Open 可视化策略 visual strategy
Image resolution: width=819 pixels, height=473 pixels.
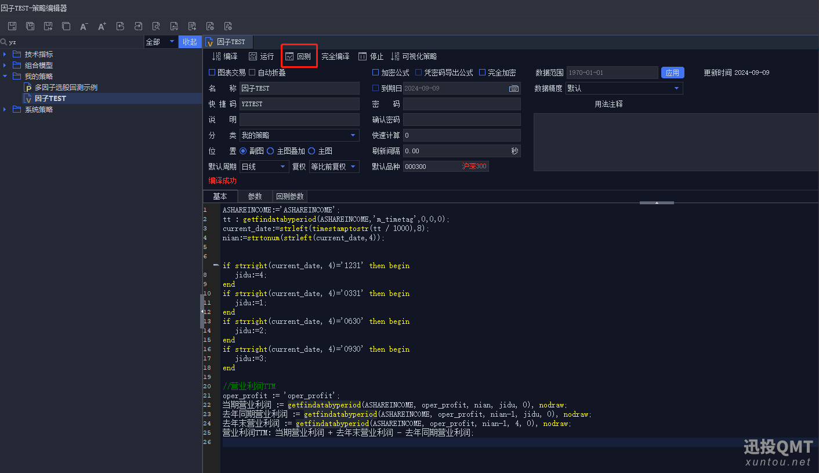pyautogui.click(x=414, y=56)
